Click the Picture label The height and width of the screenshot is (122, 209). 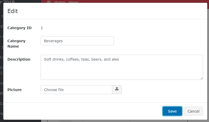click(x=15, y=90)
